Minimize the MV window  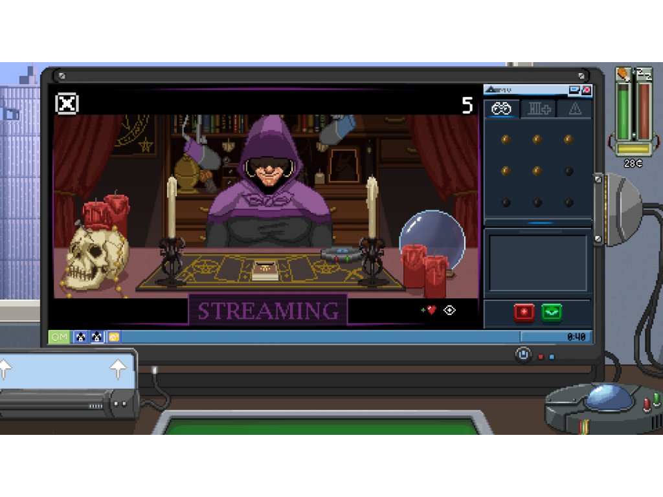click(x=574, y=89)
